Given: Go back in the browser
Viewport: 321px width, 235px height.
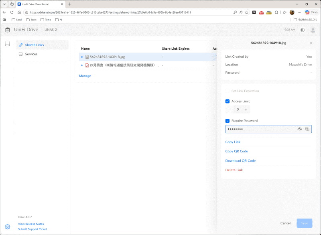Looking at the screenshot, I should tap(4, 12).
